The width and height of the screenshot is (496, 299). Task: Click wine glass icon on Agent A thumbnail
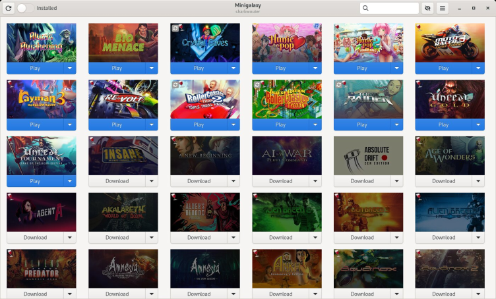pos(10,197)
